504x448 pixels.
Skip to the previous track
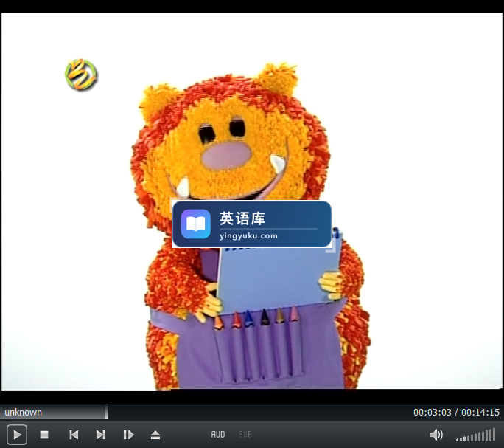click(74, 435)
